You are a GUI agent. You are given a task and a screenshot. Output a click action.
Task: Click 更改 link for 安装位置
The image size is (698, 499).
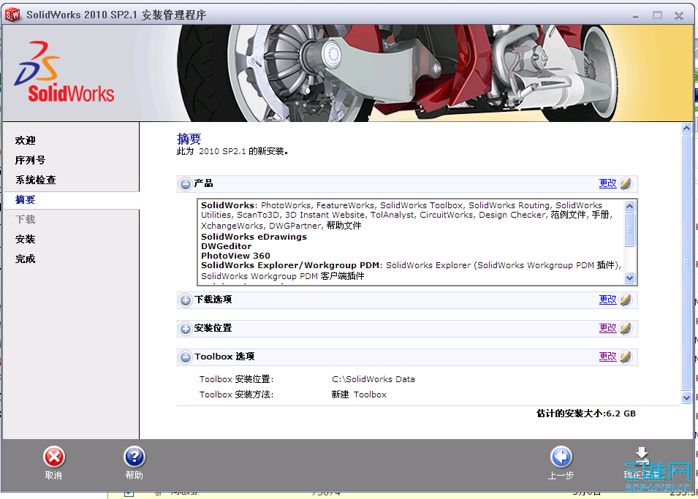click(x=607, y=327)
